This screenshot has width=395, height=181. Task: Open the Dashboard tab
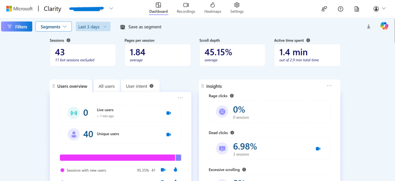pos(159,8)
